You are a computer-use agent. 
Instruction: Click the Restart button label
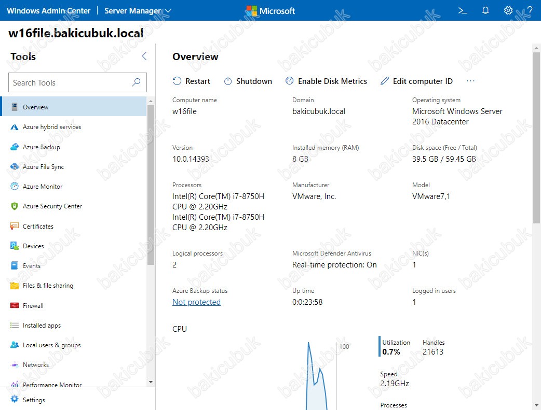pyautogui.click(x=198, y=81)
